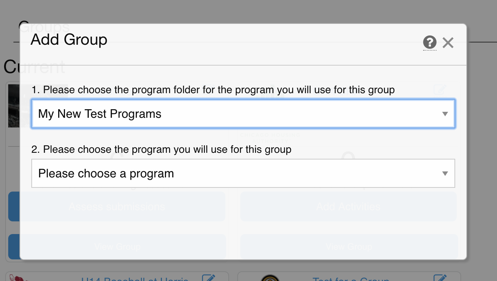
Task: Click the faded Chicago Housing logo behind the dialog
Action: (x=270, y=137)
